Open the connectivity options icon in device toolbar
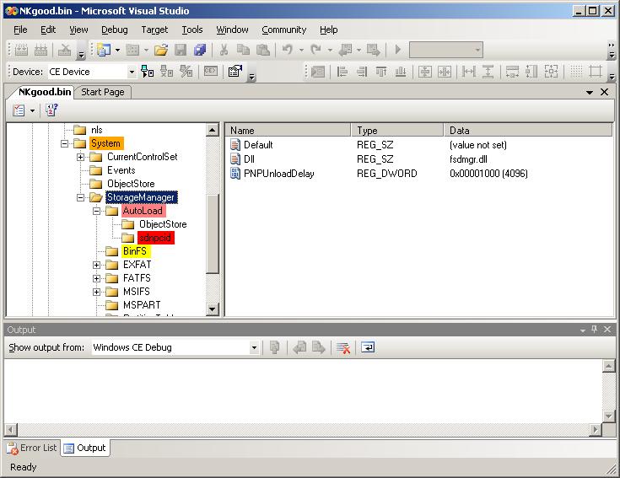 pos(235,72)
